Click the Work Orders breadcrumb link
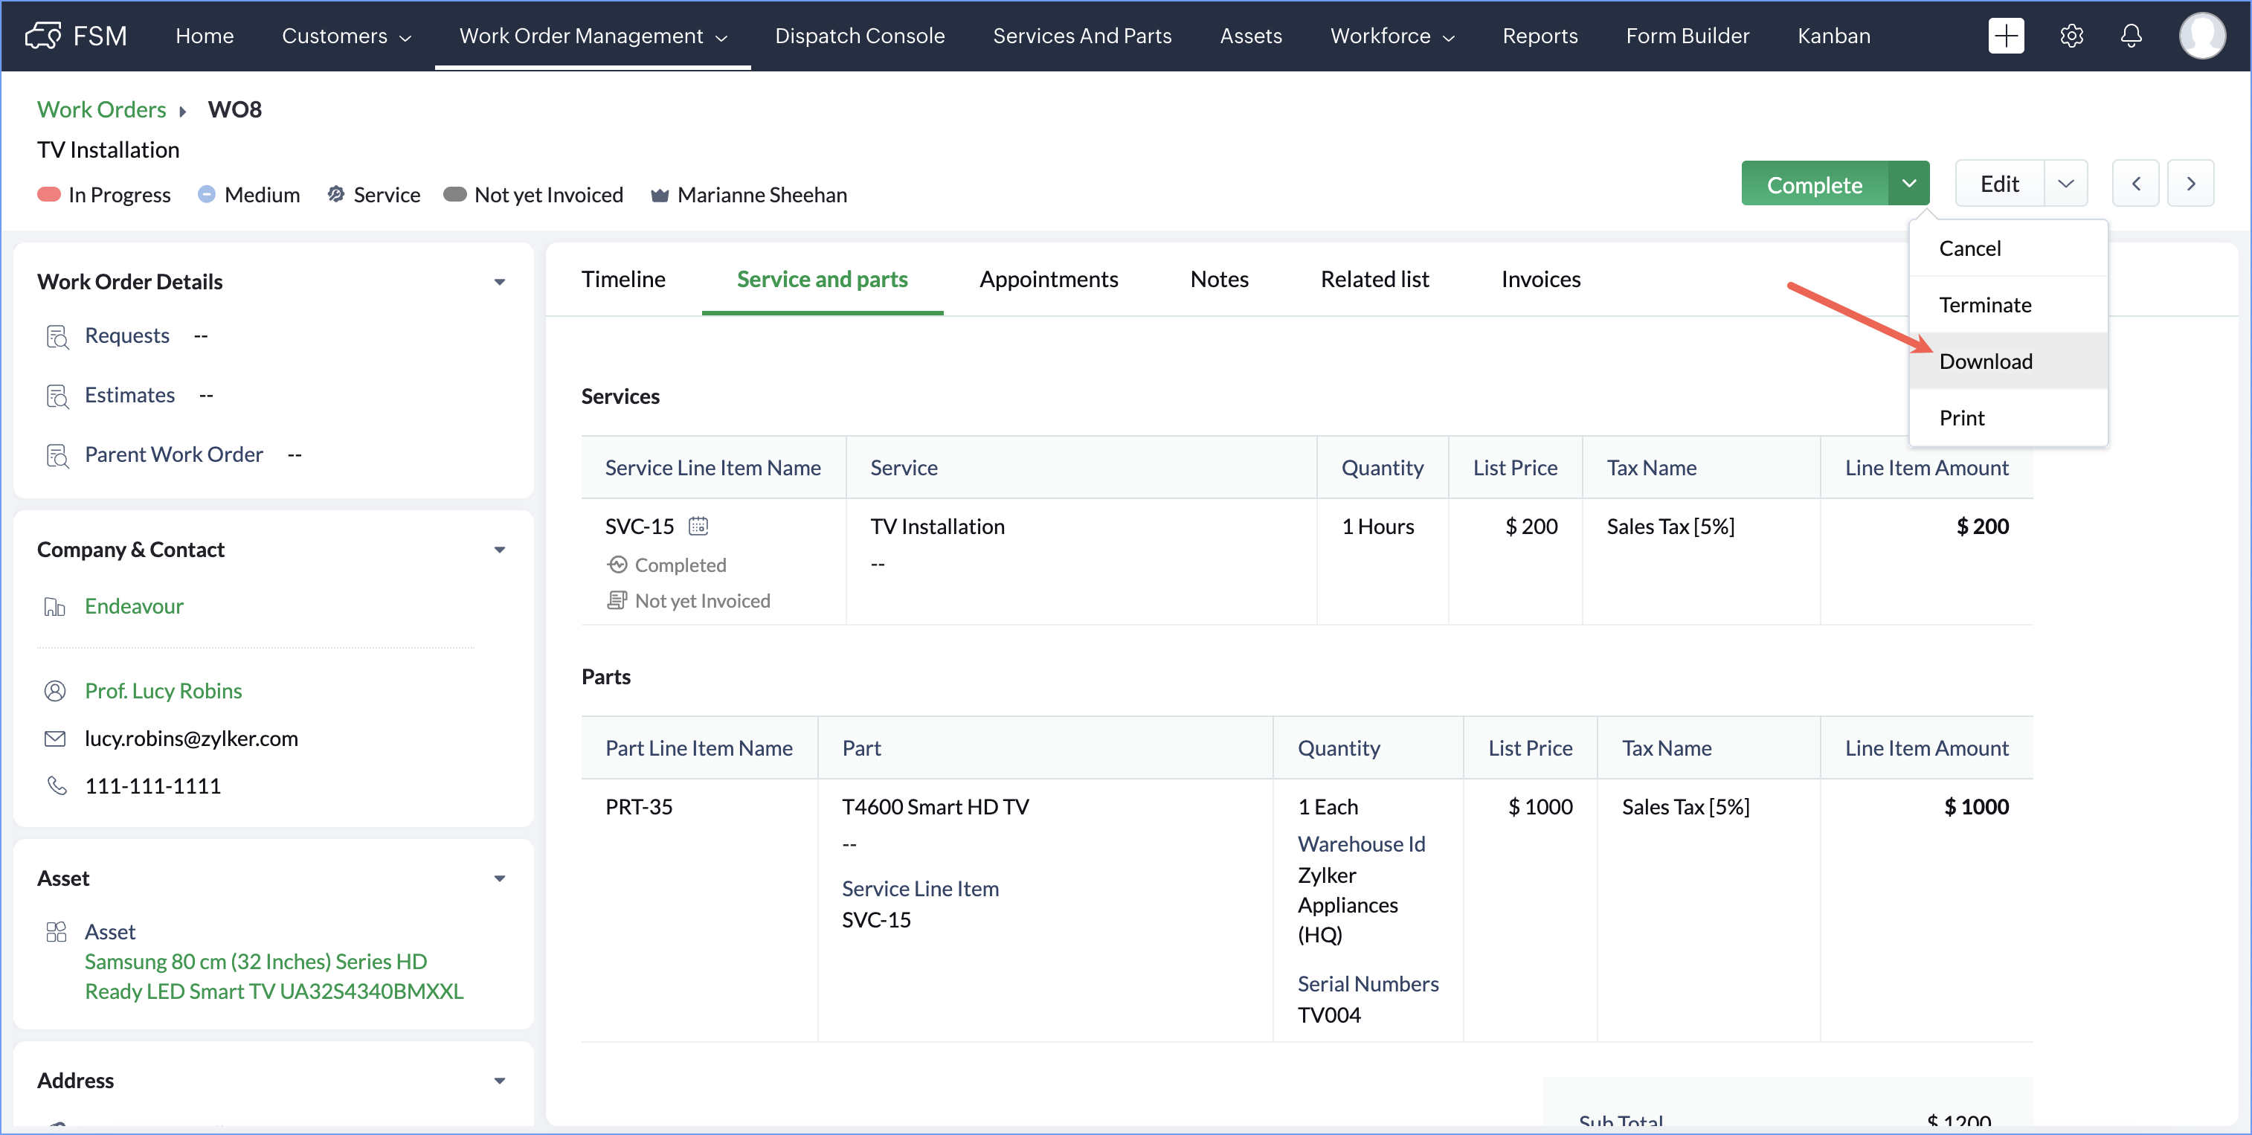The image size is (2252, 1135). [x=101, y=109]
